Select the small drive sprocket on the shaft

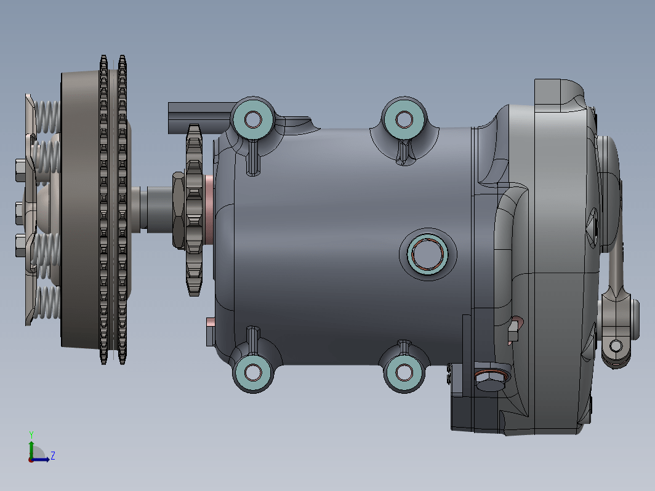[194, 210]
